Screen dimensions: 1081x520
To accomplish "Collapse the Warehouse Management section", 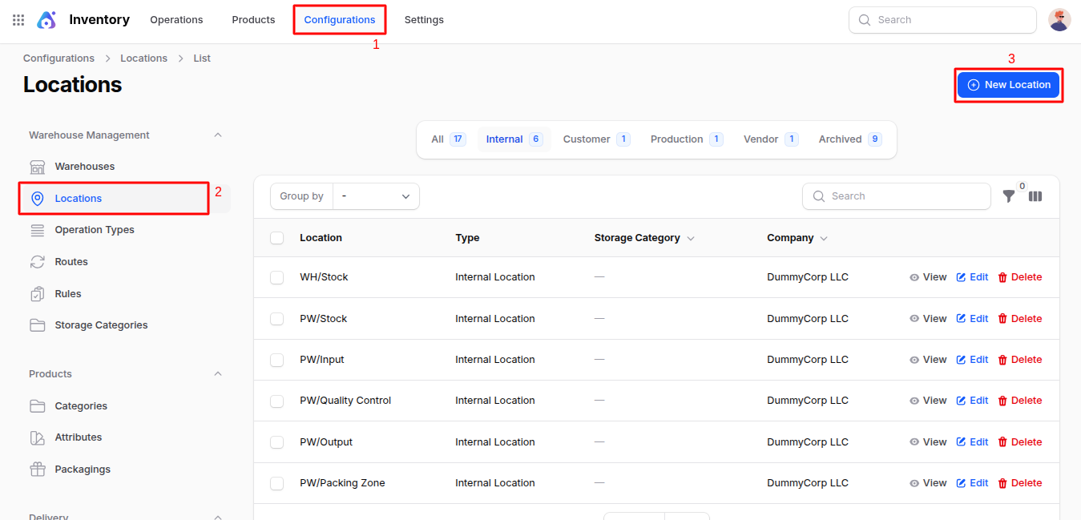I will tap(218, 135).
